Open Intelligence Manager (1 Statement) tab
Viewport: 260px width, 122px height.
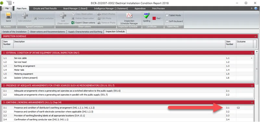click(111, 8)
